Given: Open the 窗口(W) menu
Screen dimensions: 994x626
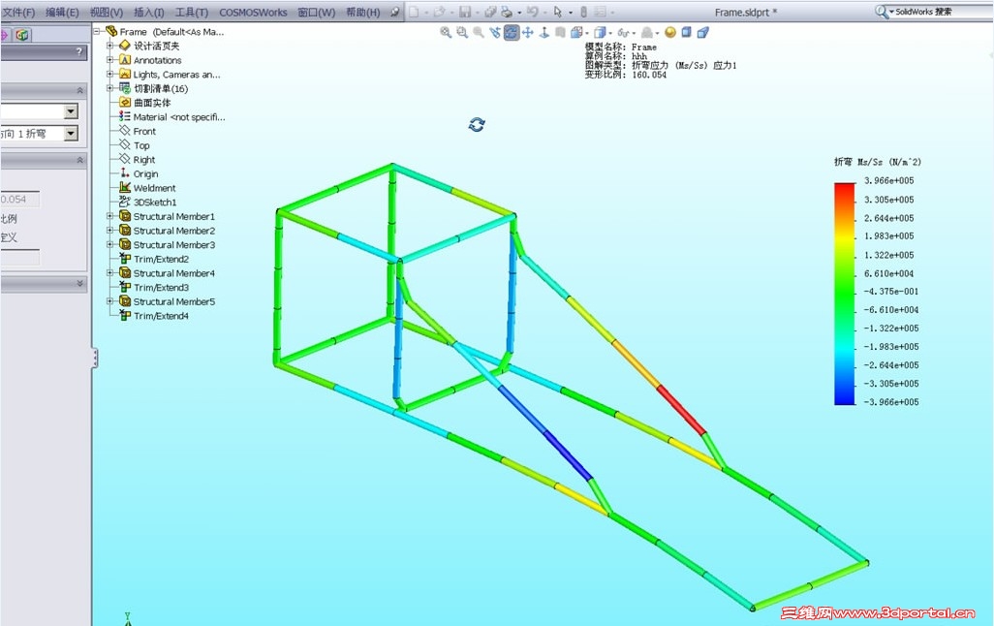Looking at the screenshot, I should [317, 12].
